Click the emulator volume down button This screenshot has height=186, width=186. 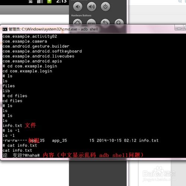(78, 7)
